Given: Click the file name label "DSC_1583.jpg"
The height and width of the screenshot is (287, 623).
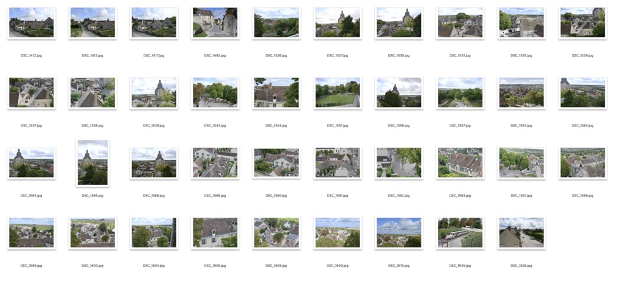Looking at the screenshot, I should pos(582,125).
